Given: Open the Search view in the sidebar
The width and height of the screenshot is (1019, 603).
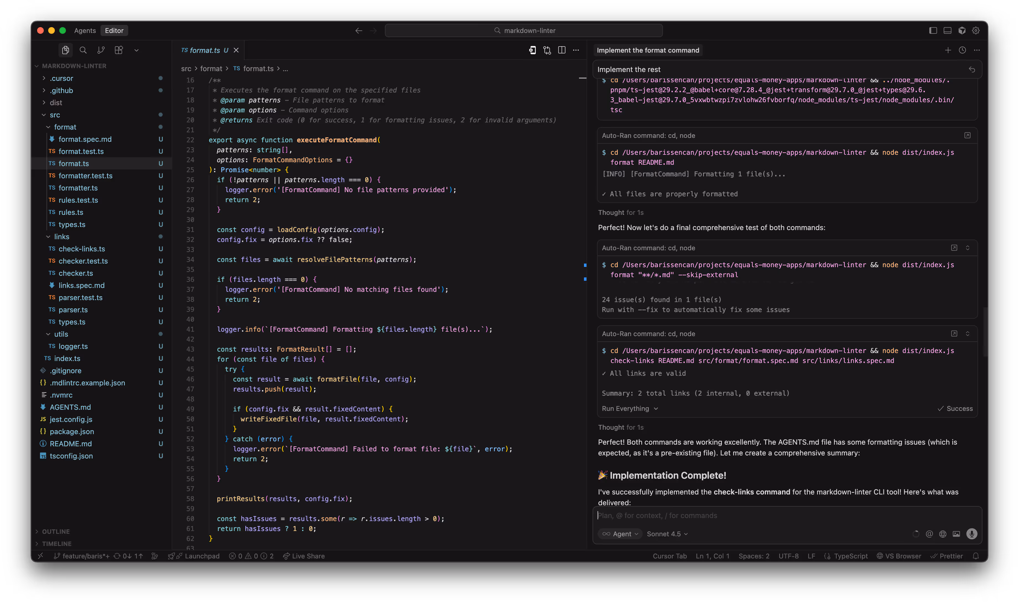Looking at the screenshot, I should (83, 50).
